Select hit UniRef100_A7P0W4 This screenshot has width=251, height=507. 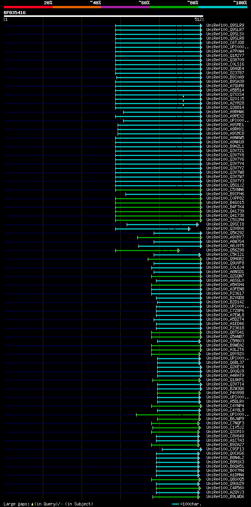(x=225, y=51)
